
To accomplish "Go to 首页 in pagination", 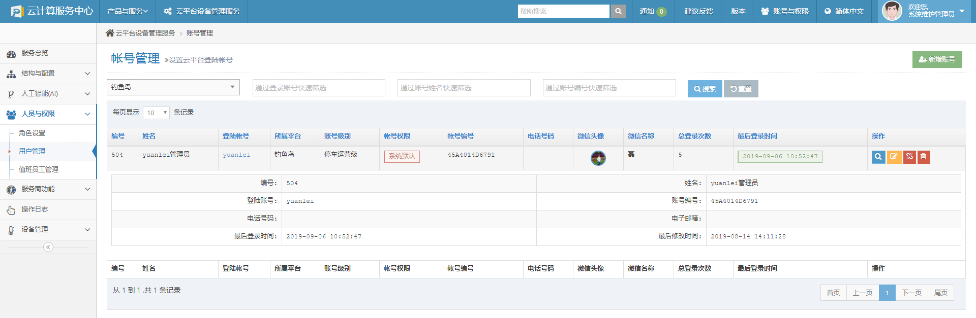I will [x=833, y=293].
